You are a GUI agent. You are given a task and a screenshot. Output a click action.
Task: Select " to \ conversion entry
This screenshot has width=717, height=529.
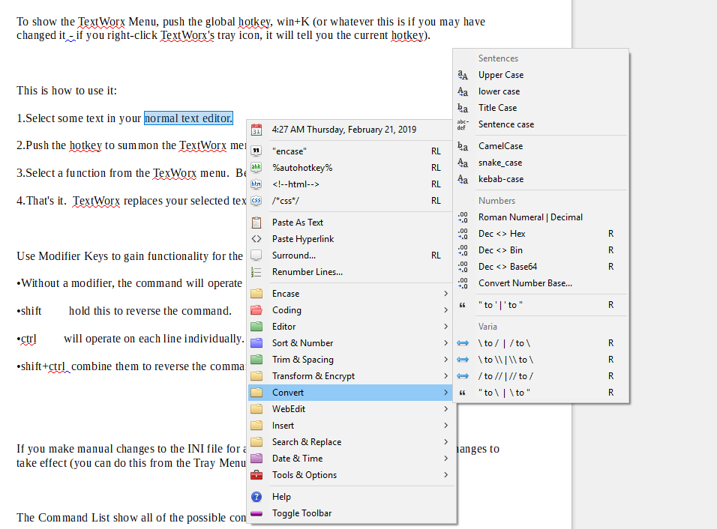[x=541, y=393]
